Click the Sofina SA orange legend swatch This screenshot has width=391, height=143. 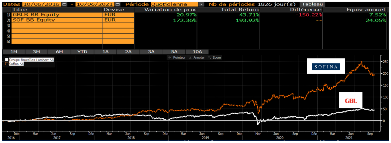click(7, 64)
